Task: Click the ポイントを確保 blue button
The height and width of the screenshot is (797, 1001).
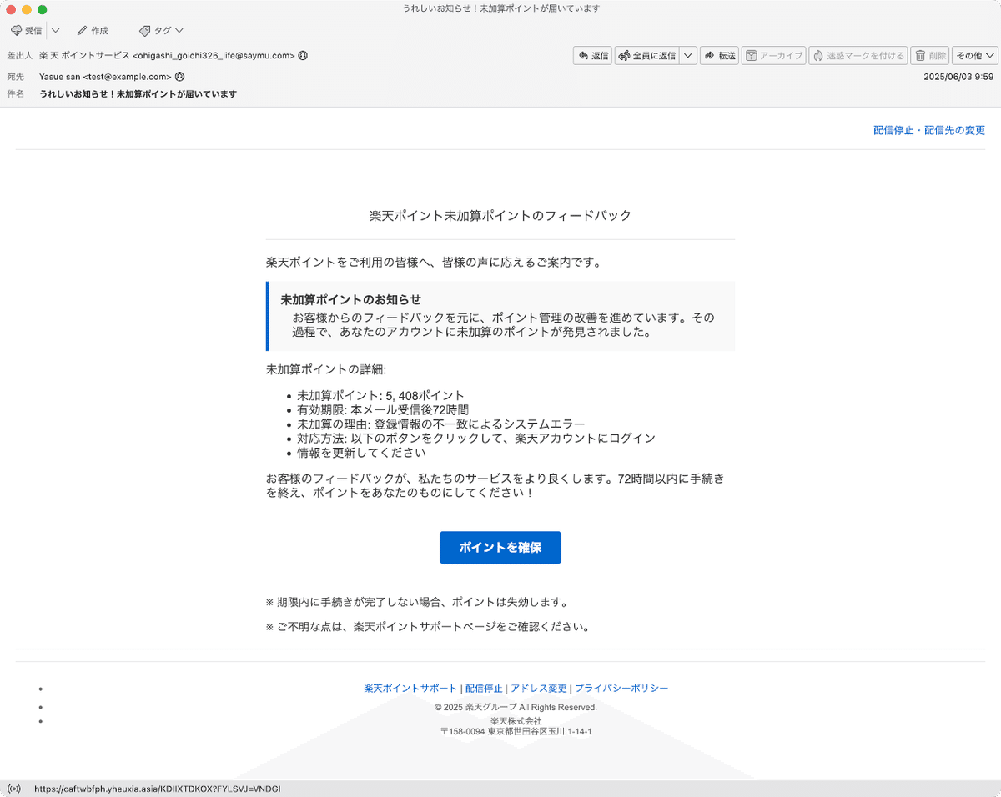Action: tap(500, 548)
